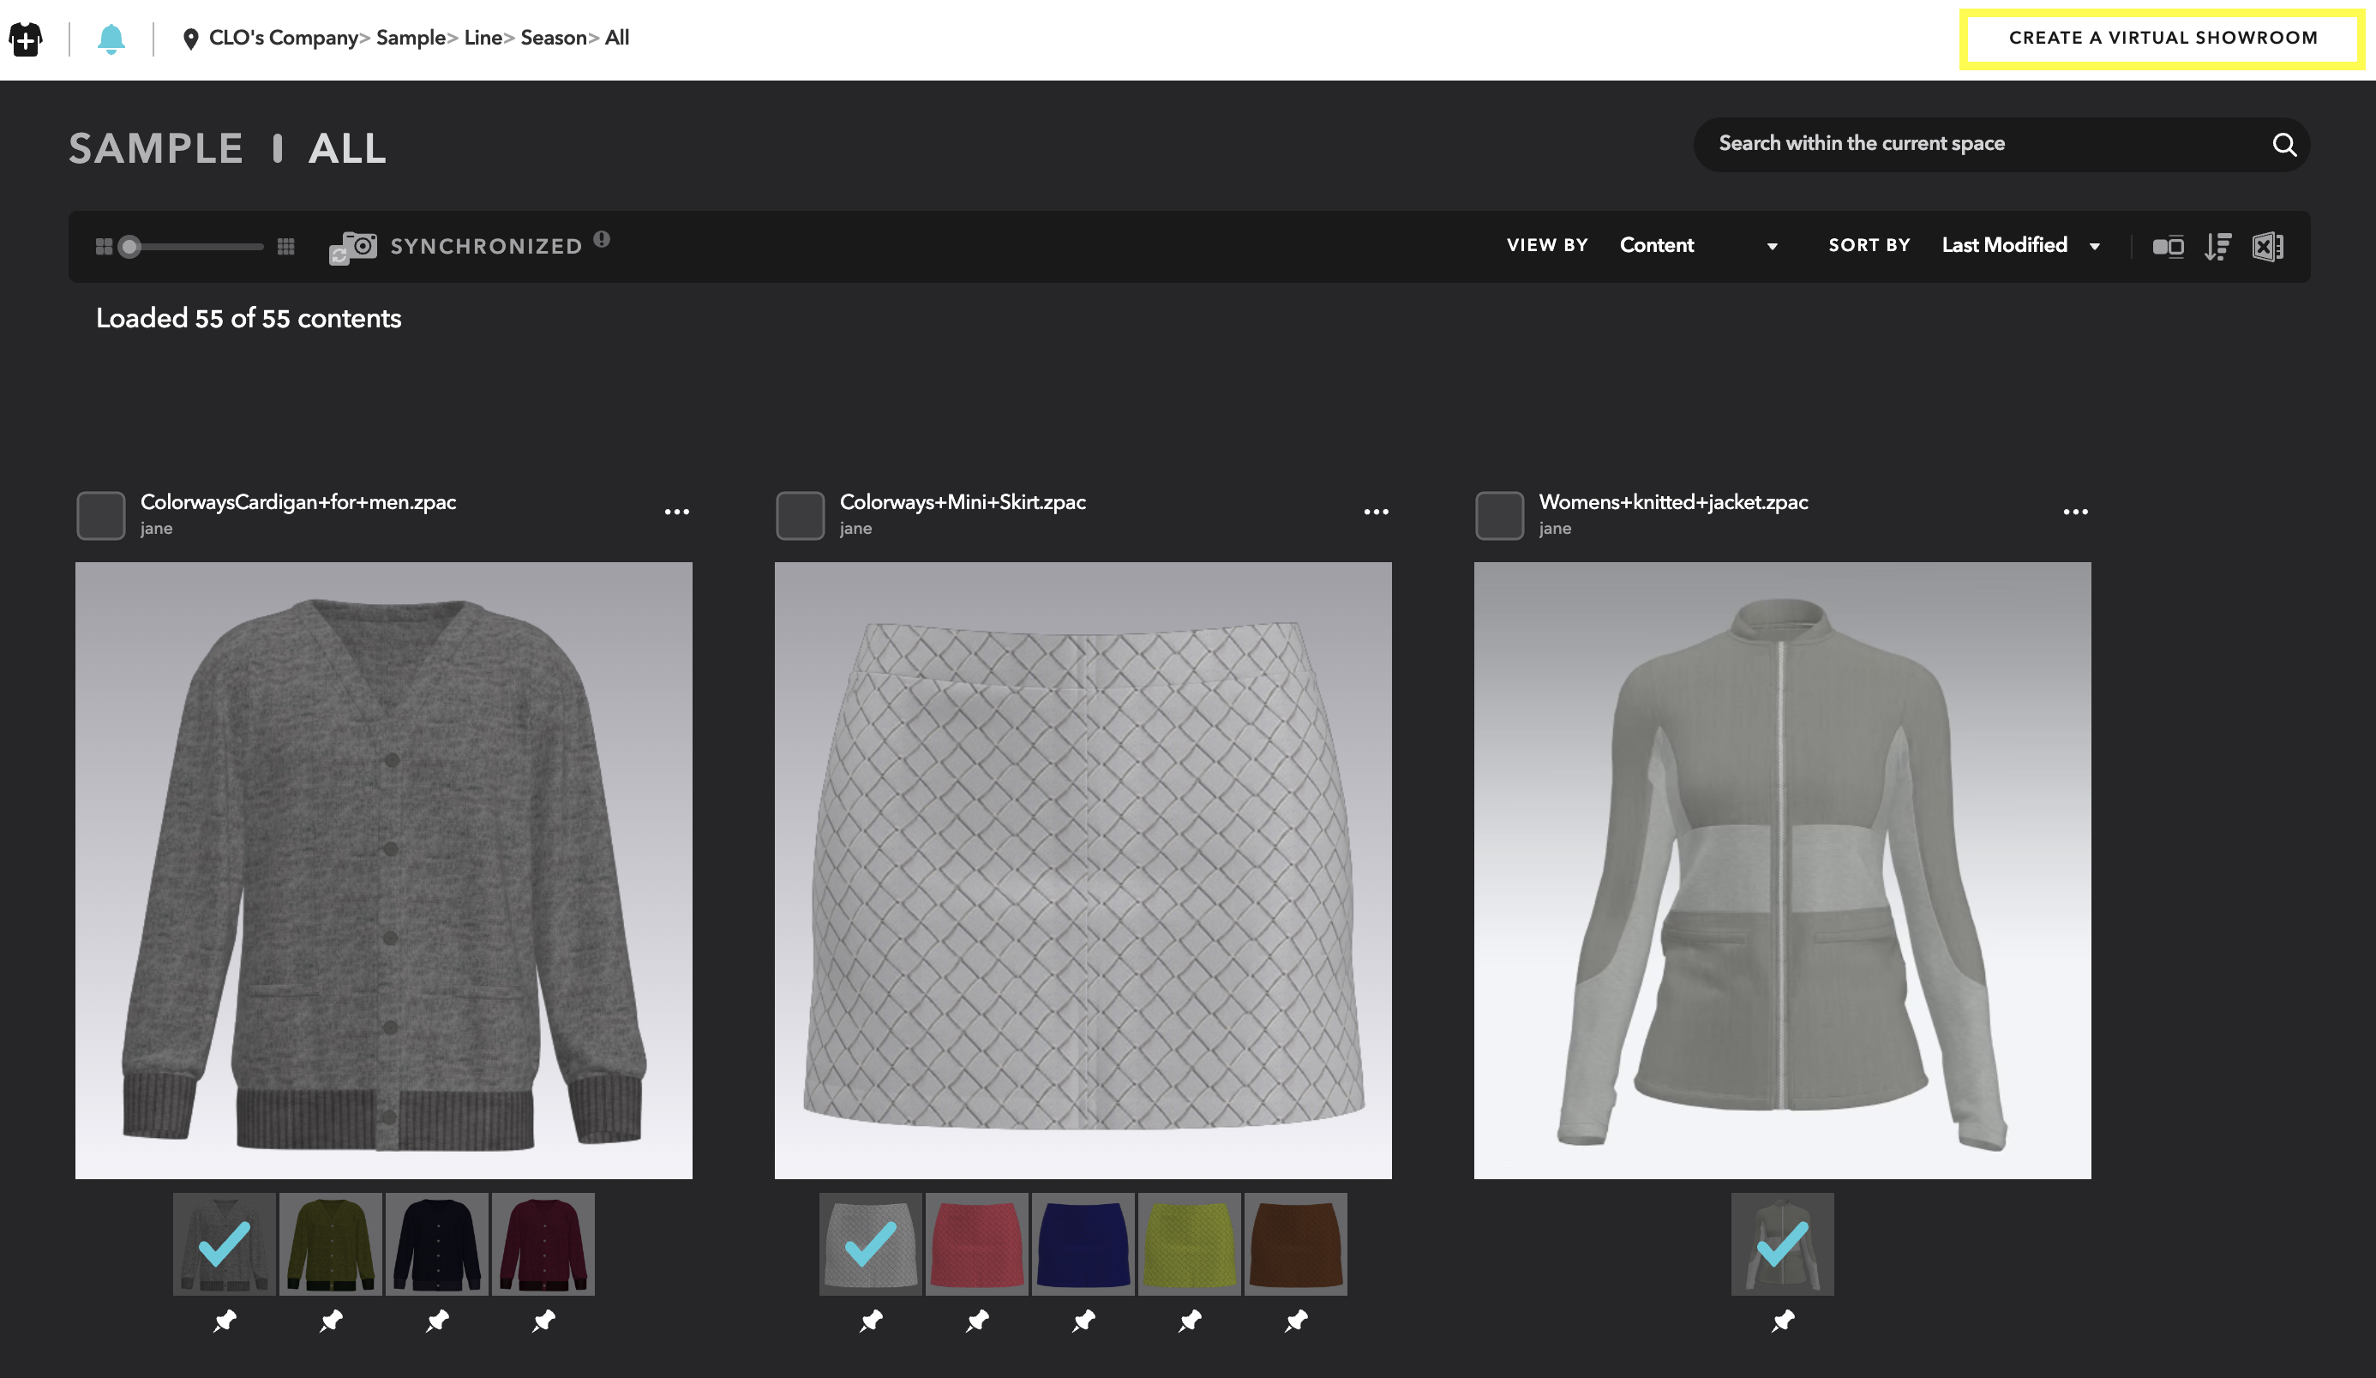Check the Womens+knitted+jacket.zpac checkbox
The image size is (2376, 1378).
point(1499,516)
